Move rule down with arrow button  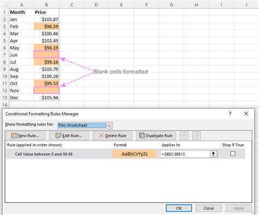point(197,136)
